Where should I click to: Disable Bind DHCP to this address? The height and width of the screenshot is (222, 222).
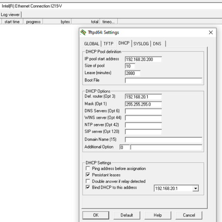pyautogui.click(x=88, y=188)
